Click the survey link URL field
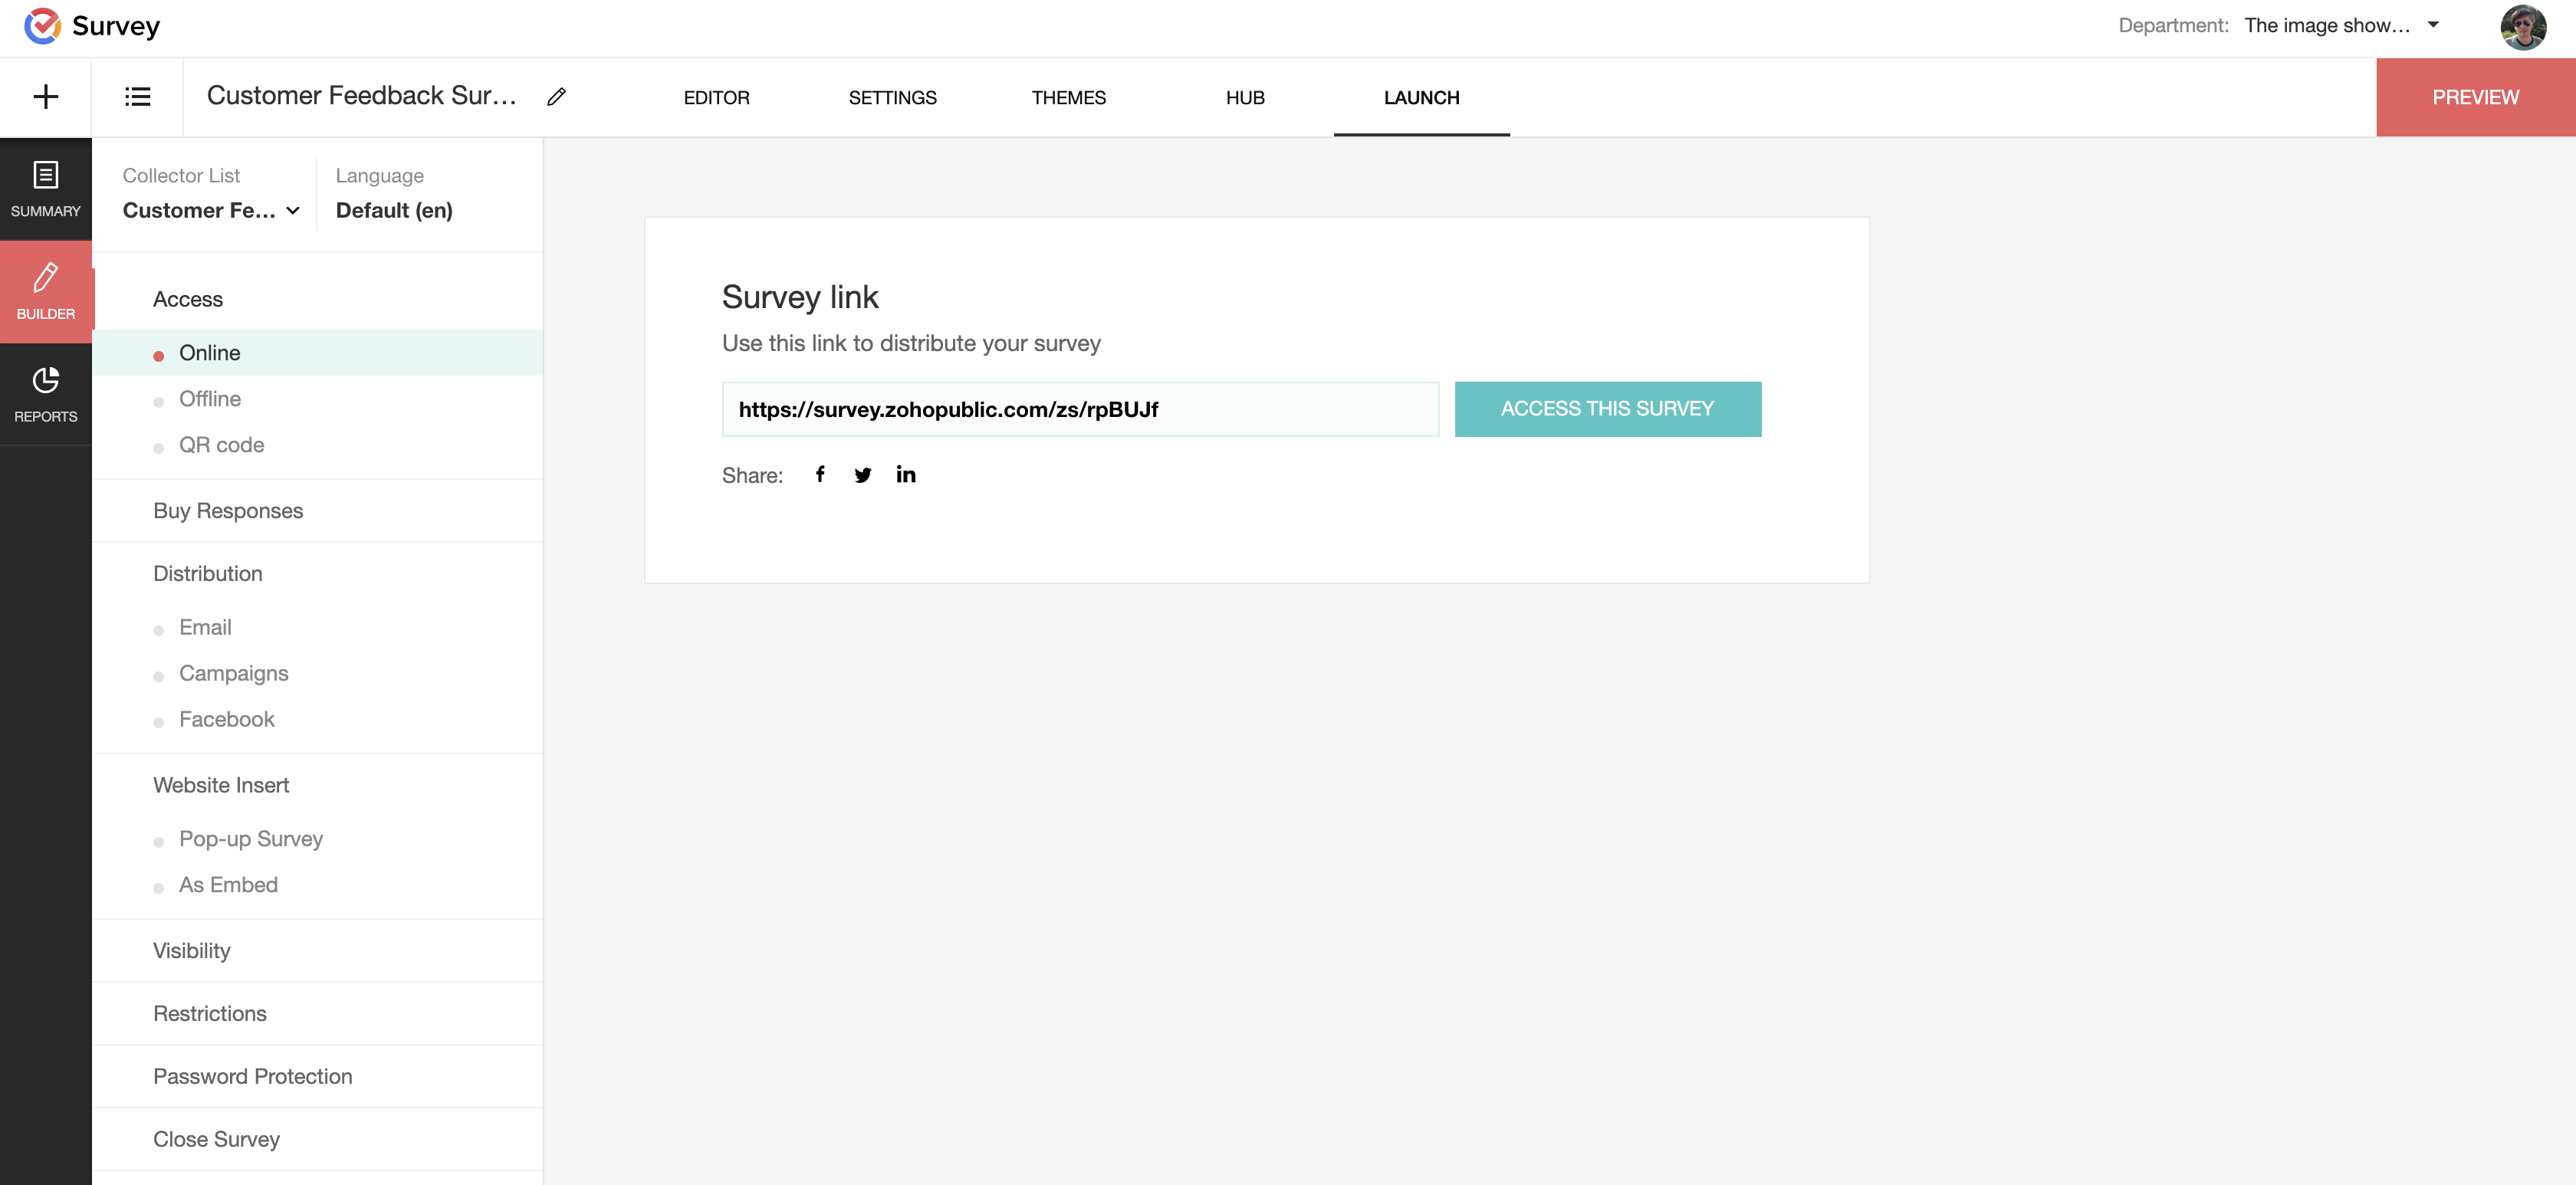2576x1185 pixels. pos(1080,409)
